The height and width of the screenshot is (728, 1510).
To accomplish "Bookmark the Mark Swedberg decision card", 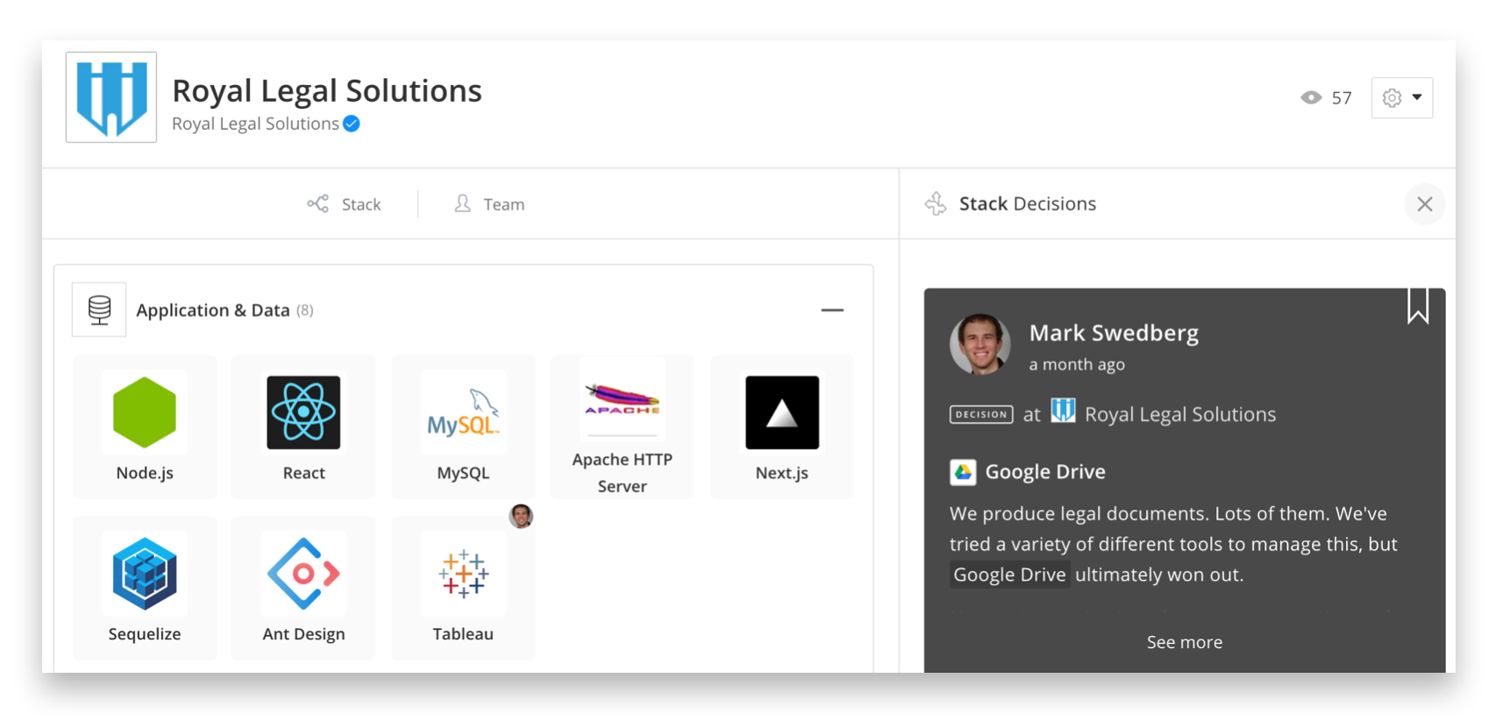I will pos(1418,306).
